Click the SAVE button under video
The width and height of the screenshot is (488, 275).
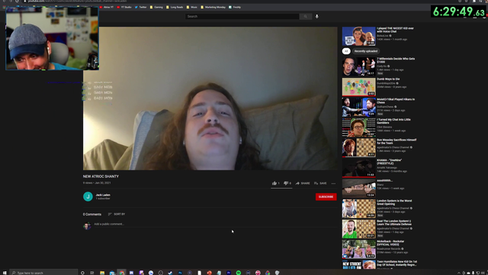pyautogui.click(x=320, y=183)
